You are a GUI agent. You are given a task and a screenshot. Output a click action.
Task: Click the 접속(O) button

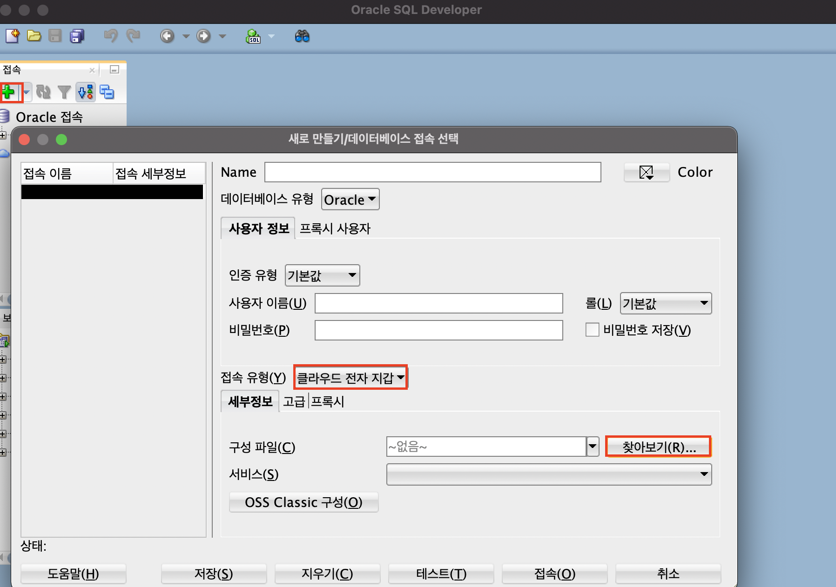[x=554, y=574]
